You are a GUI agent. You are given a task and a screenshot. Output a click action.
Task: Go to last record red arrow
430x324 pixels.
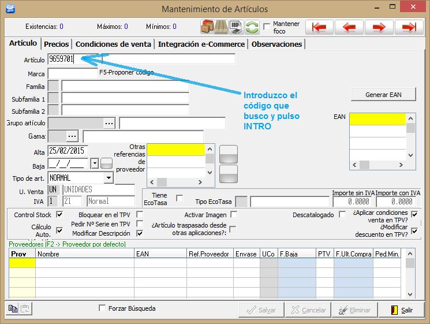tap(409, 27)
